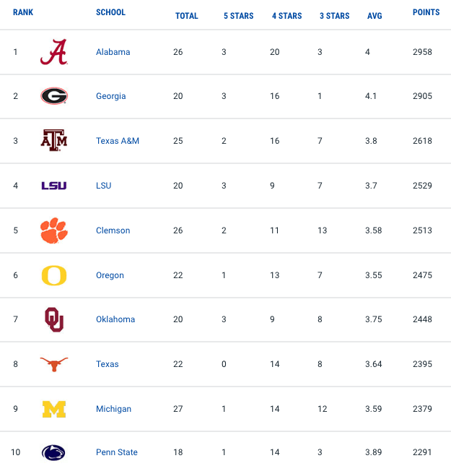Sort table by POINTS column header

[426, 12]
